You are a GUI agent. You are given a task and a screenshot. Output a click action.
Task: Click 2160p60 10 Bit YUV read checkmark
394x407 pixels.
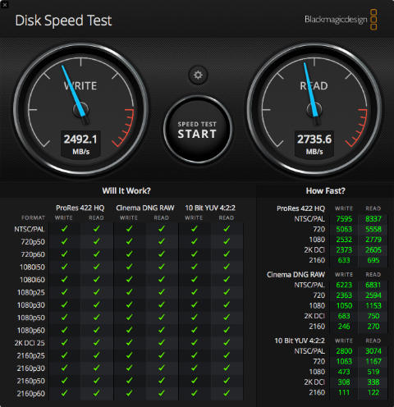(x=227, y=393)
